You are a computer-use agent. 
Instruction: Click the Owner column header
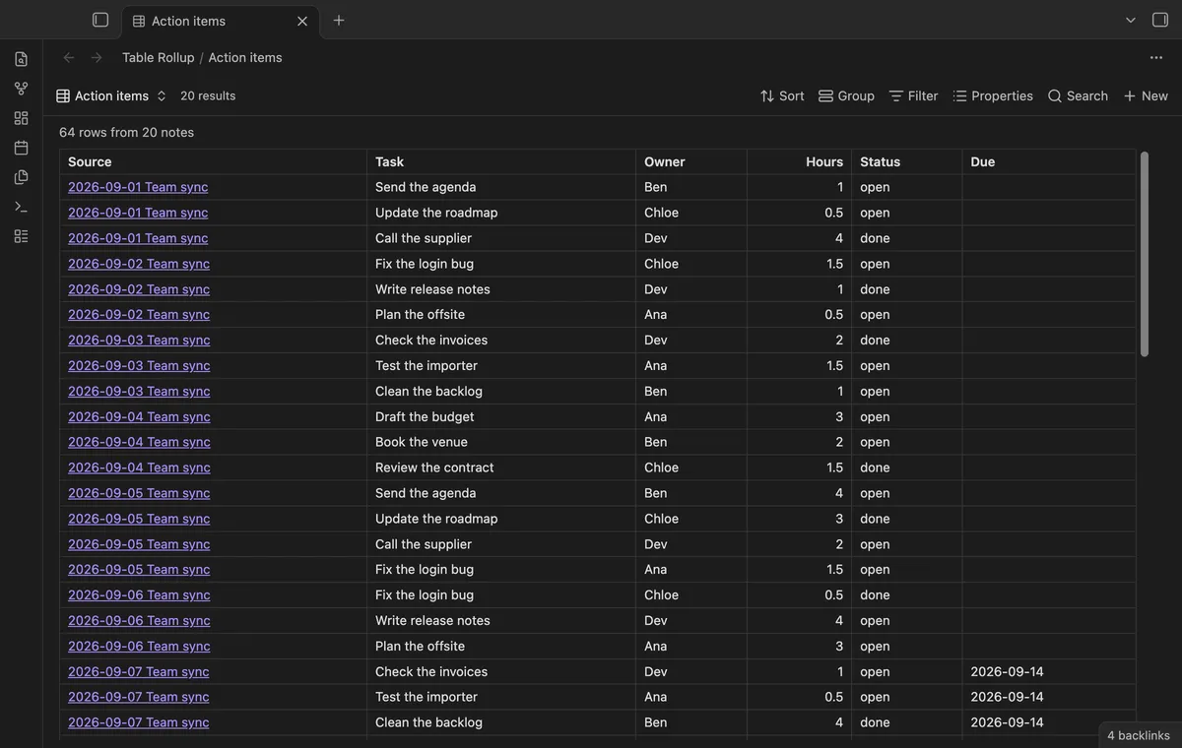click(691, 161)
